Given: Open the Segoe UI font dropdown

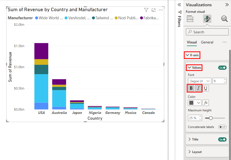Looking at the screenshot, I should coord(200,81).
